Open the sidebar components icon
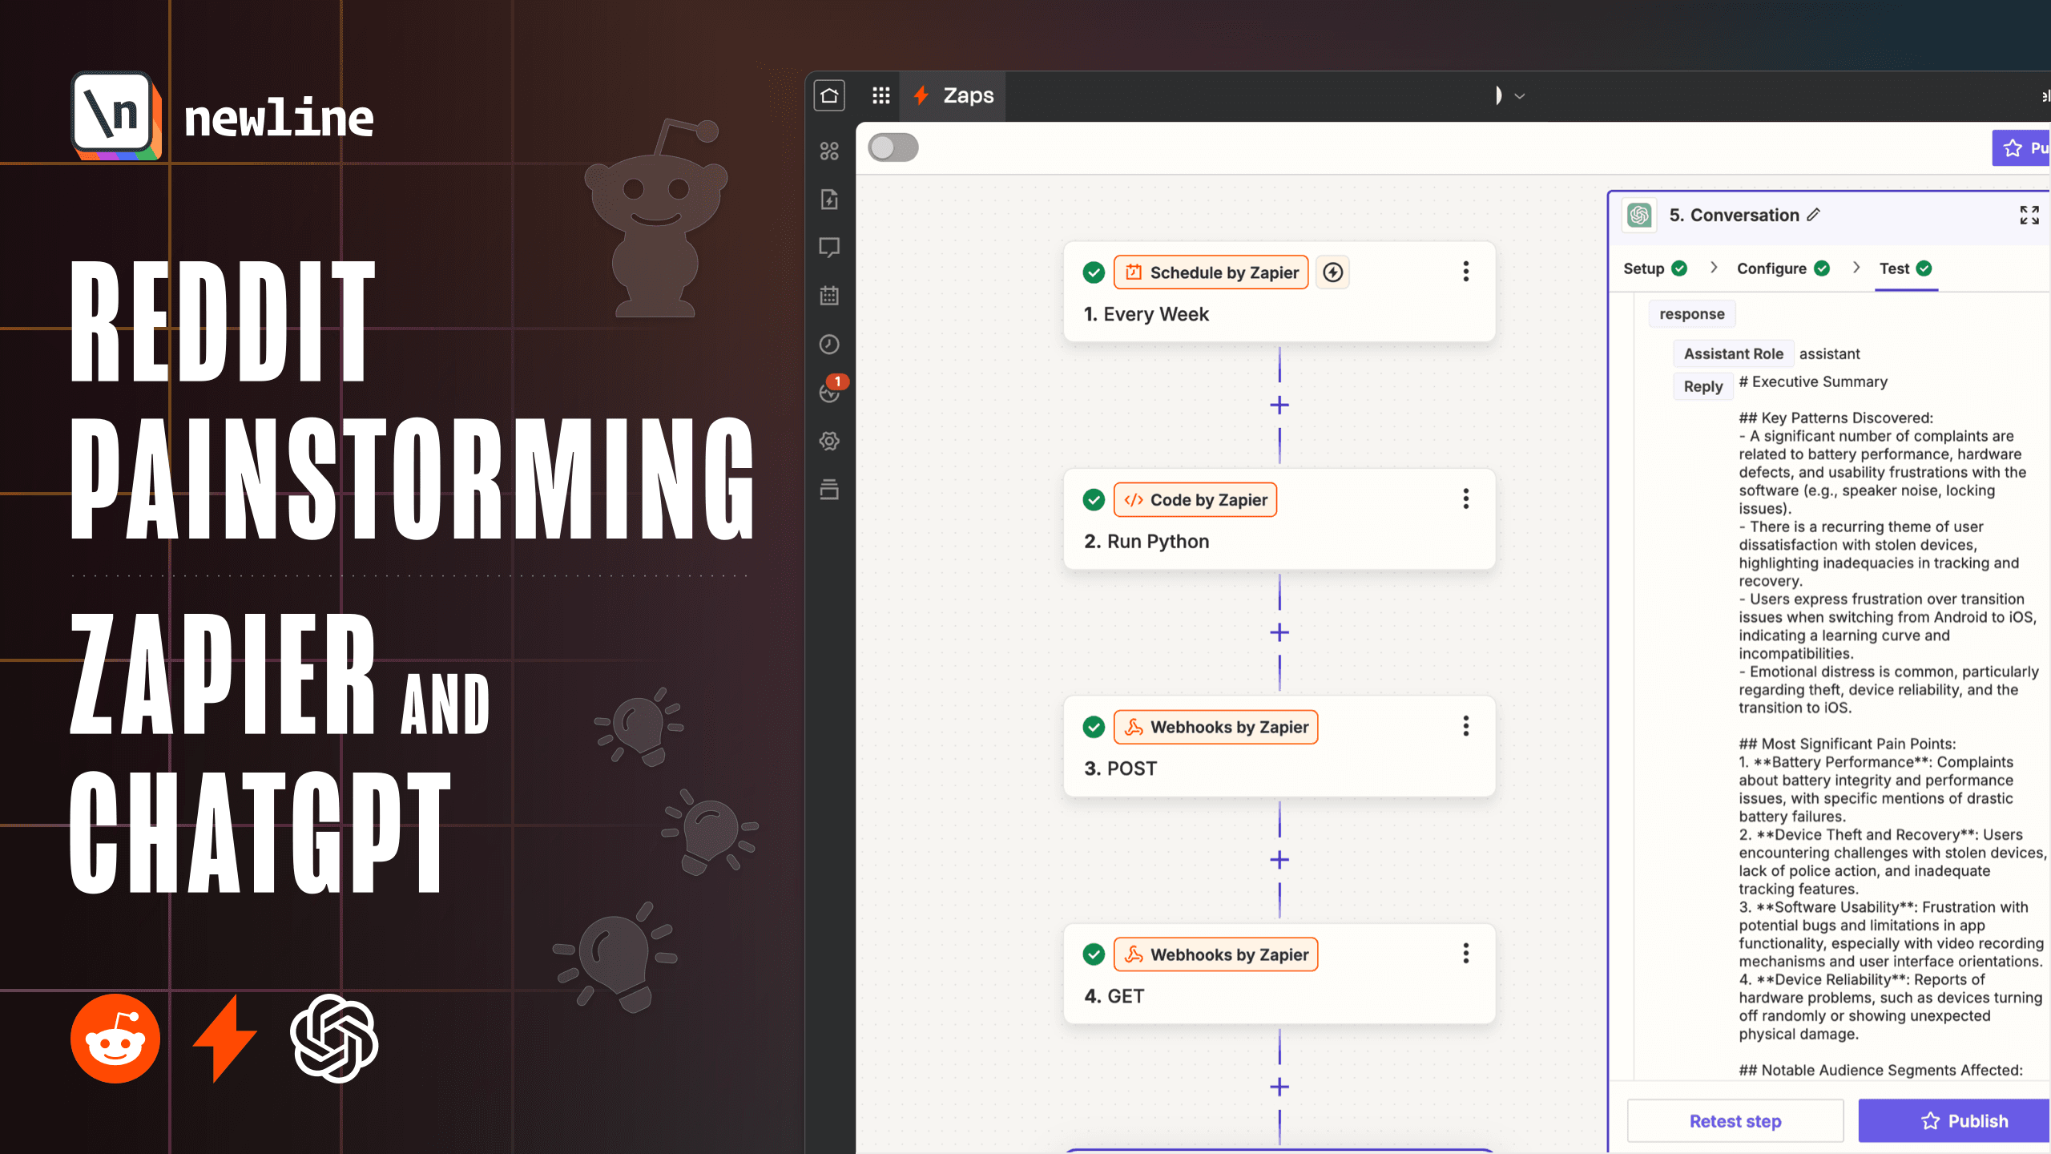2051x1154 pixels. pos(829,151)
